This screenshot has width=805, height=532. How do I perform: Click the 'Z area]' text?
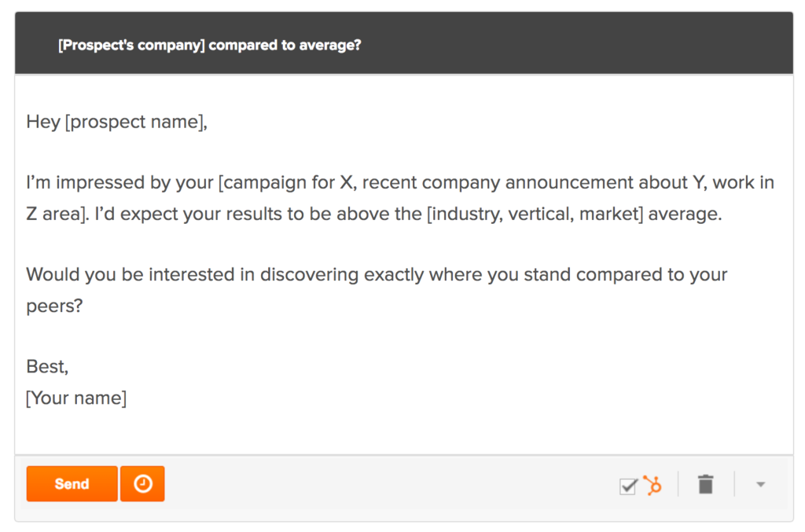57,214
